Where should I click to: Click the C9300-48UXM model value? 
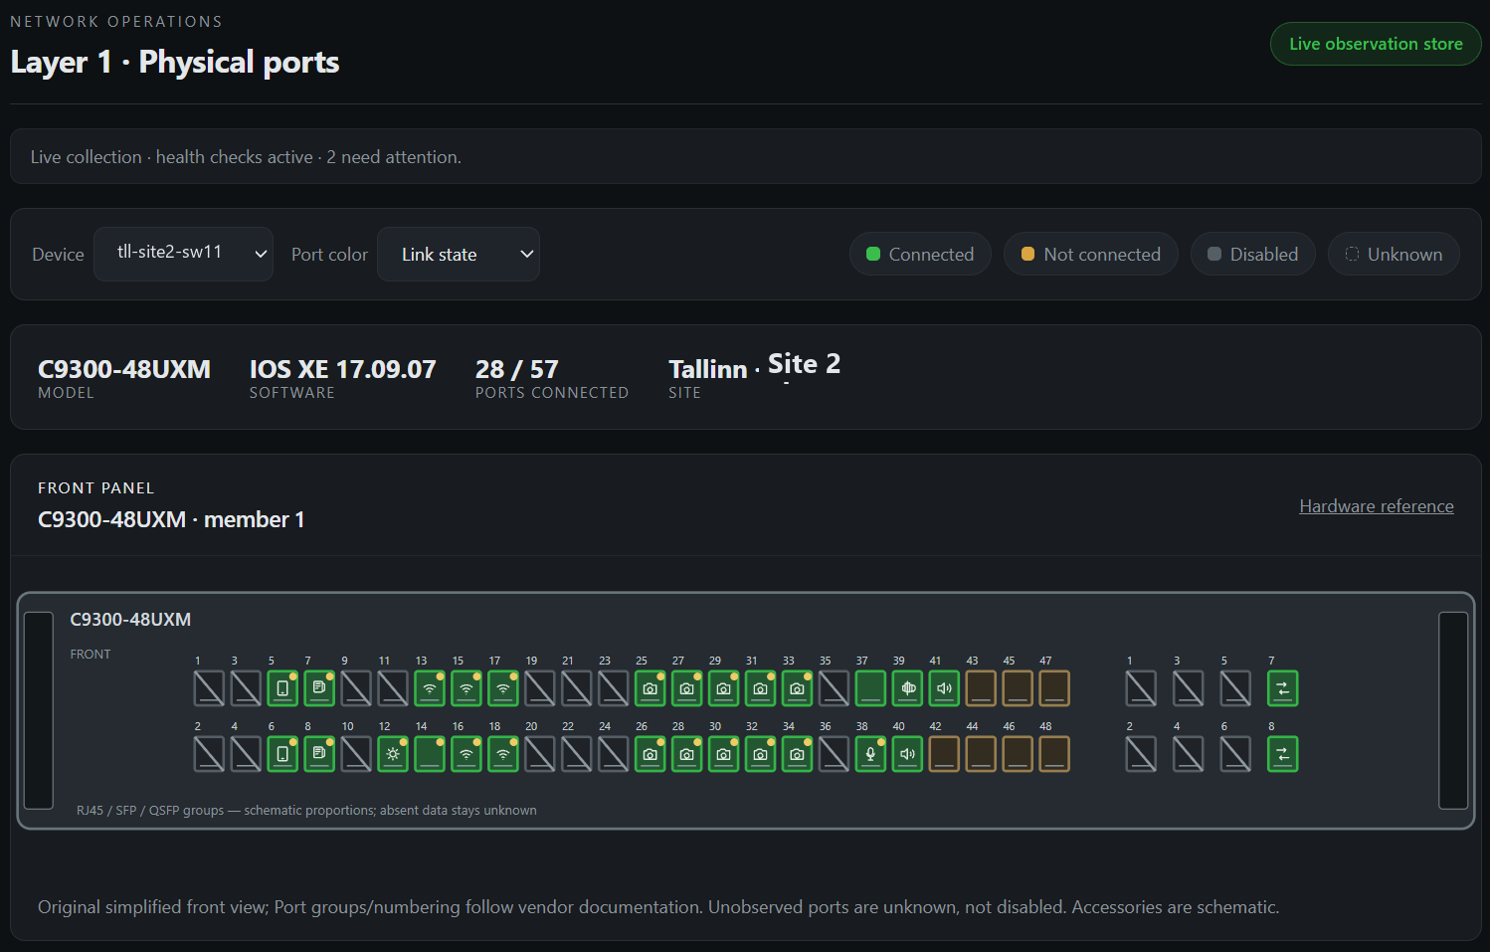point(124,369)
